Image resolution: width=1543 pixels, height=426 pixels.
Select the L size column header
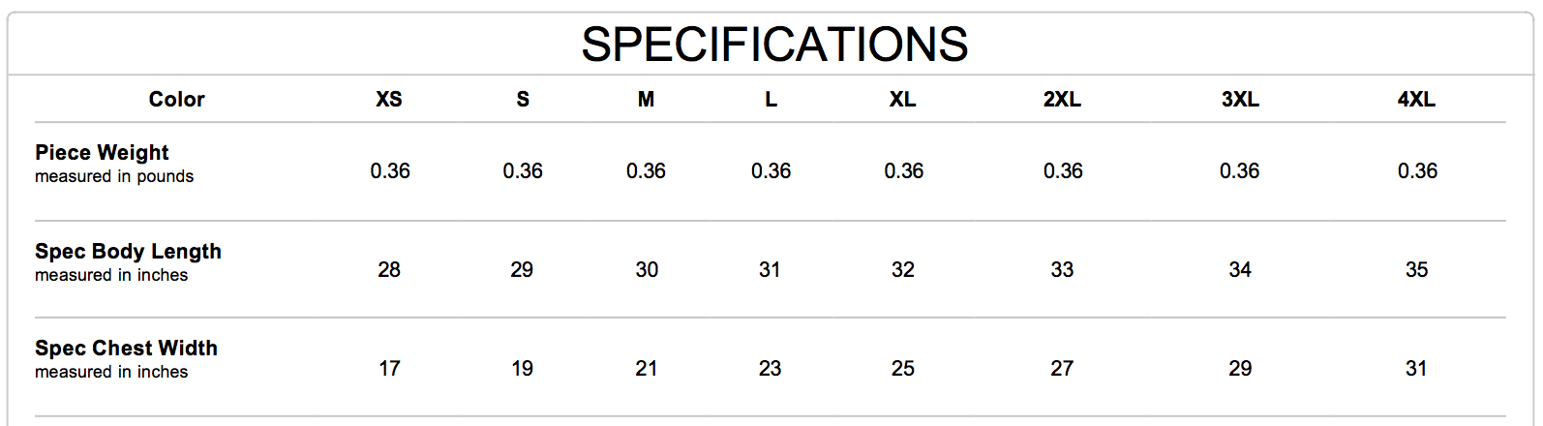click(771, 100)
